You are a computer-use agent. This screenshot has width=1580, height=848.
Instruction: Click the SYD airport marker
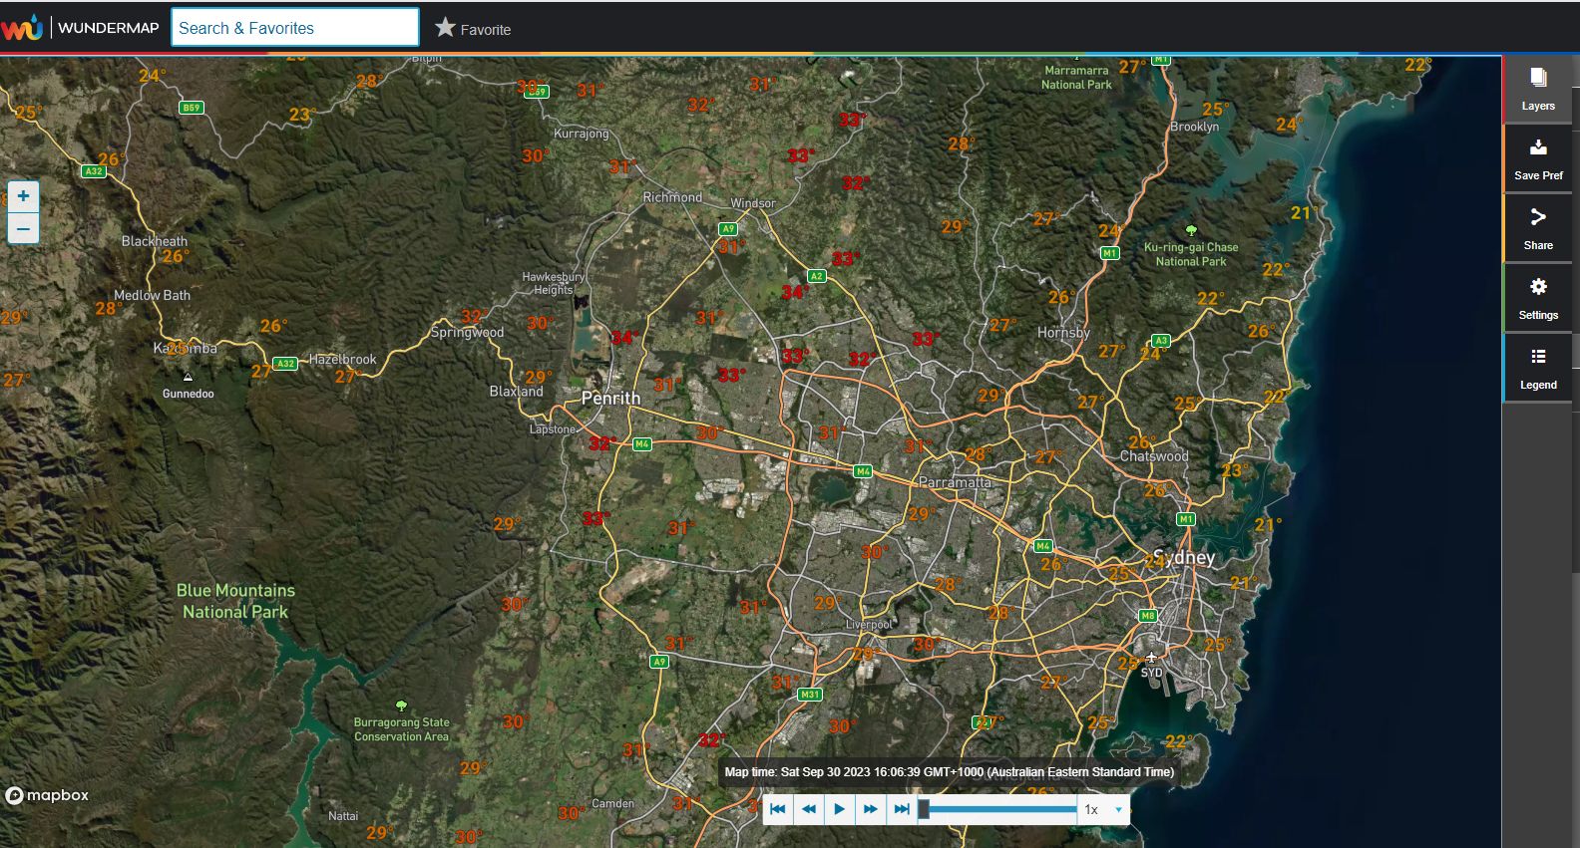[x=1151, y=658]
